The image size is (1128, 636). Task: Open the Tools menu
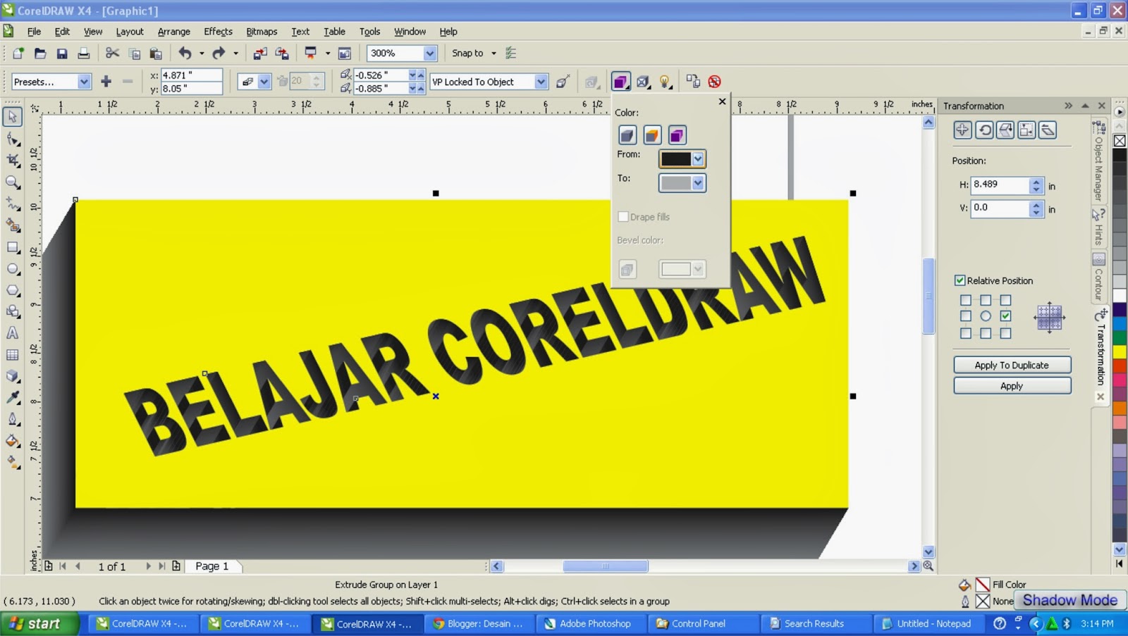coord(369,32)
